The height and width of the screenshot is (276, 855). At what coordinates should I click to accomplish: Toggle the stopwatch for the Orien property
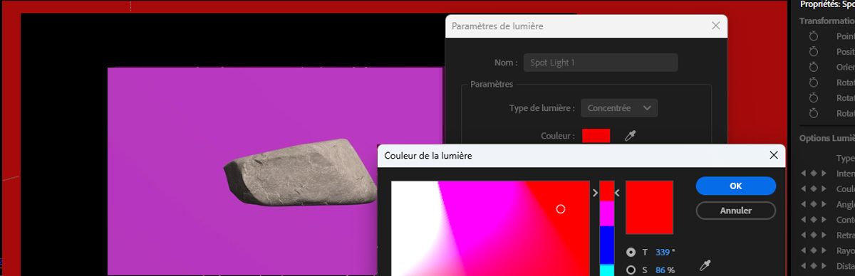pyautogui.click(x=814, y=67)
